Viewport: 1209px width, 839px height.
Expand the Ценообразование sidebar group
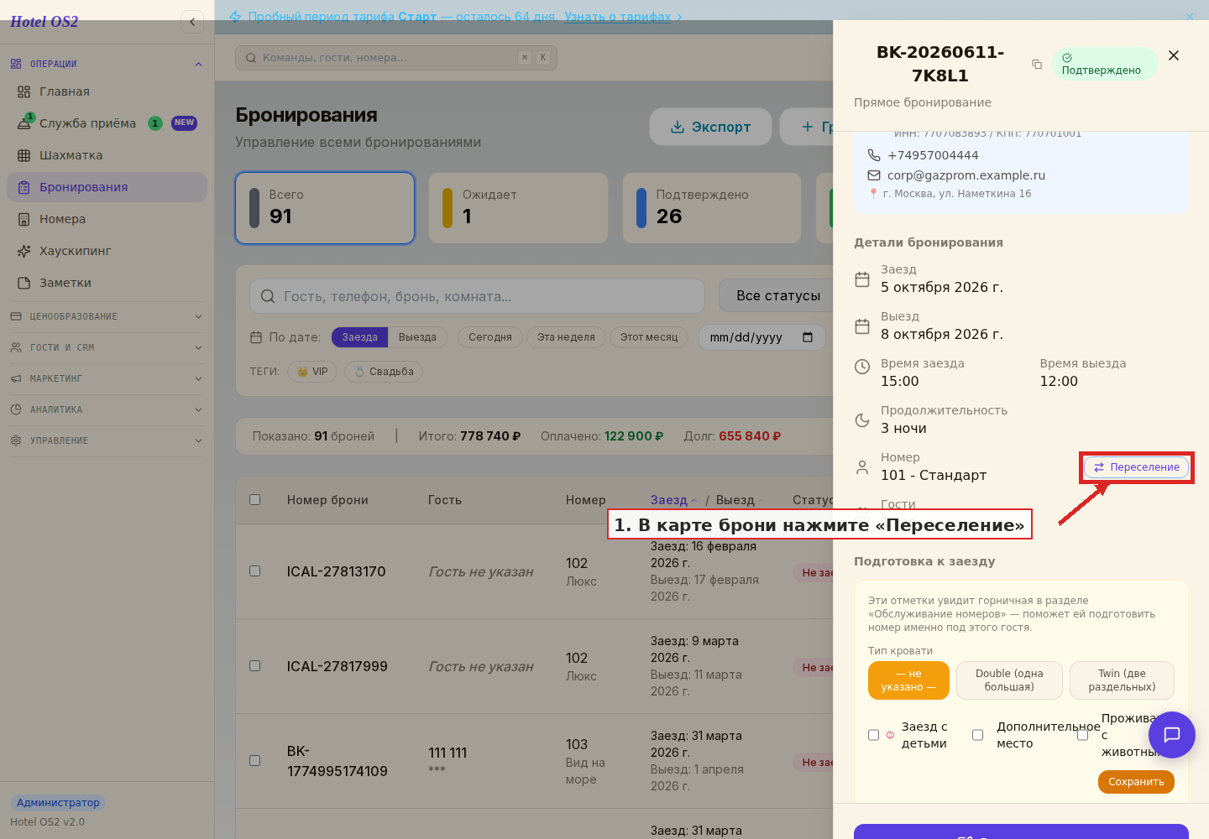(107, 316)
